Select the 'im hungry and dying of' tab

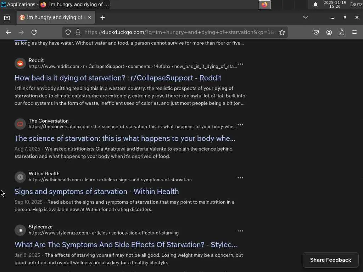coord(53,17)
